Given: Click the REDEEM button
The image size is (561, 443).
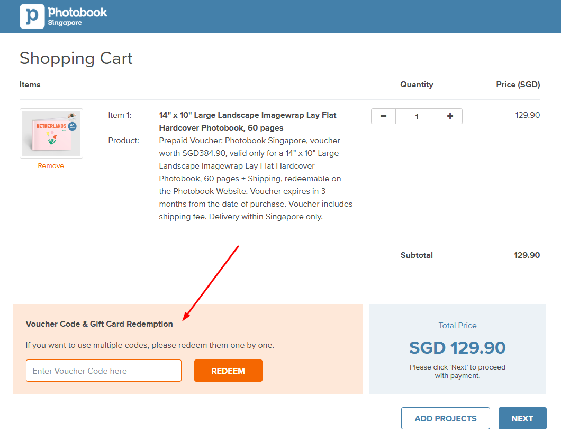Looking at the screenshot, I should tap(228, 371).
